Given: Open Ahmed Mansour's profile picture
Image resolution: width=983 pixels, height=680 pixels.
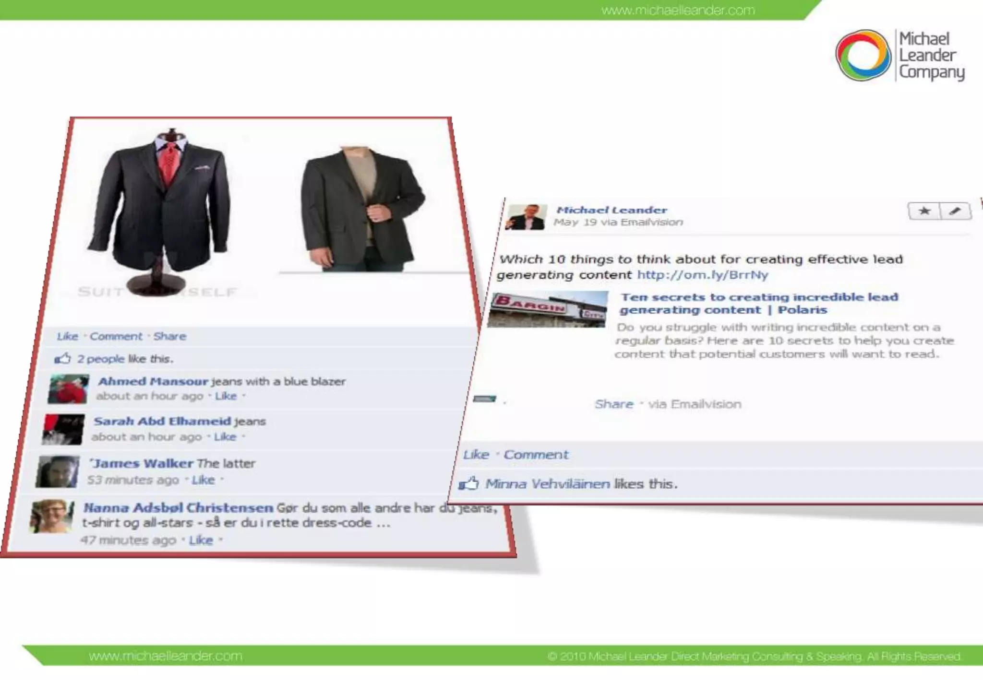Looking at the screenshot, I should (69, 388).
